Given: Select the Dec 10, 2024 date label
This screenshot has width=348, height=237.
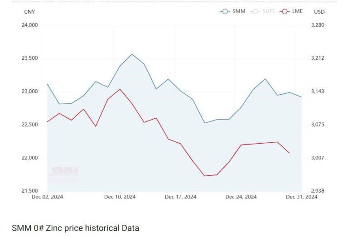Looking at the screenshot, I should (x=120, y=197).
